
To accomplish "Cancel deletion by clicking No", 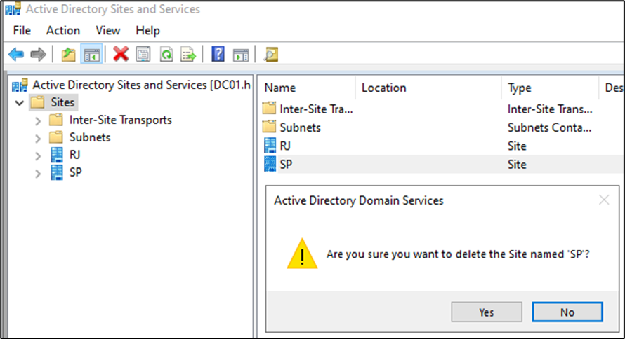I will pos(567,312).
